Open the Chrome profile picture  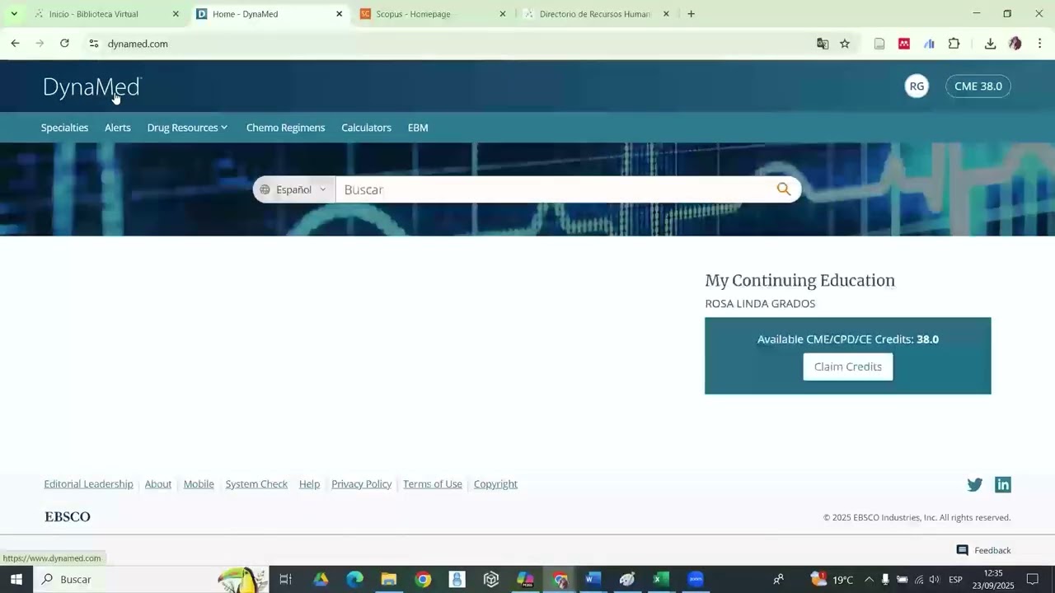click(x=1015, y=44)
